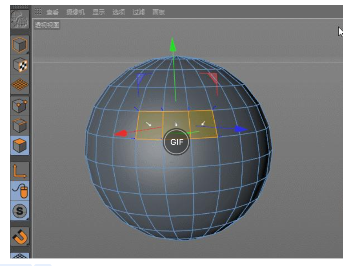360x266 pixels.
Task: Click the Make Editable icon at toolbar top
Action: tap(20, 20)
